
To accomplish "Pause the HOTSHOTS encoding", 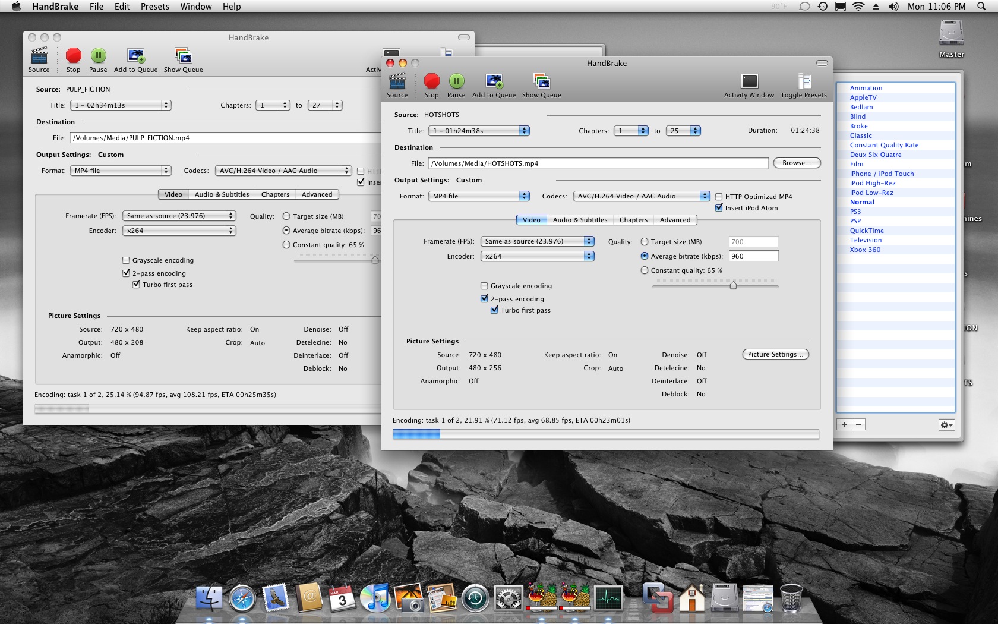I will pyautogui.click(x=456, y=82).
